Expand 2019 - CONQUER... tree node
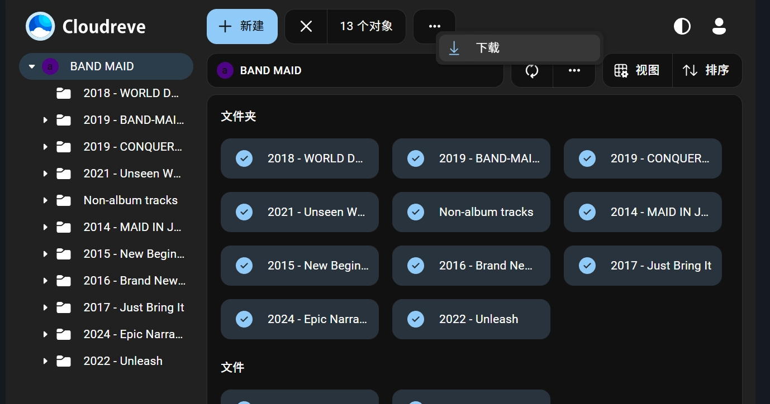Viewport: 770px width, 404px height. pyautogui.click(x=45, y=147)
